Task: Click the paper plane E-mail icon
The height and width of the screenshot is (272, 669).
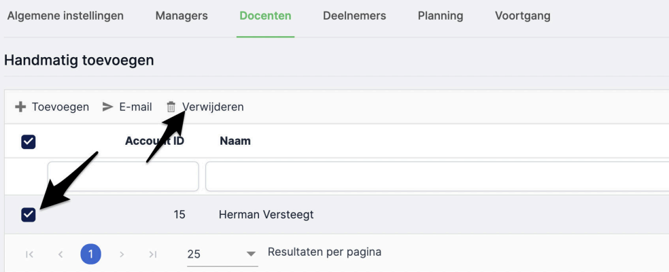Action: (x=107, y=107)
